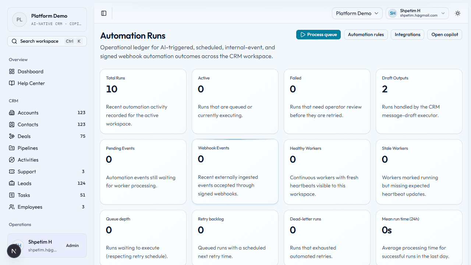Select the Webhook Events metric card
The height and width of the screenshot is (265, 471).
[x=235, y=171]
